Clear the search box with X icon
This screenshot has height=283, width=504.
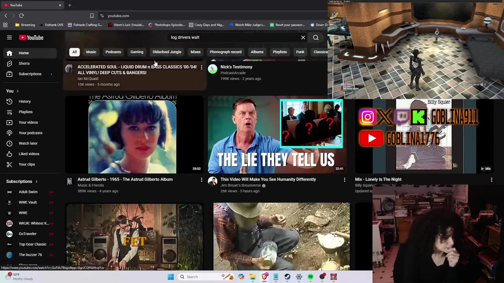303,37
